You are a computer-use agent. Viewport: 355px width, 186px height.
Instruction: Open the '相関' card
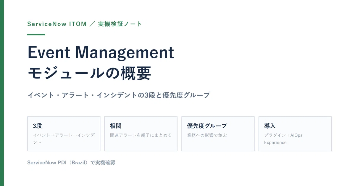(x=141, y=134)
